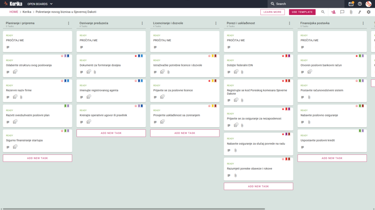
Task: Click the green tag on the Uspostavite poslovni kredit card
Action: click(360, 131)
